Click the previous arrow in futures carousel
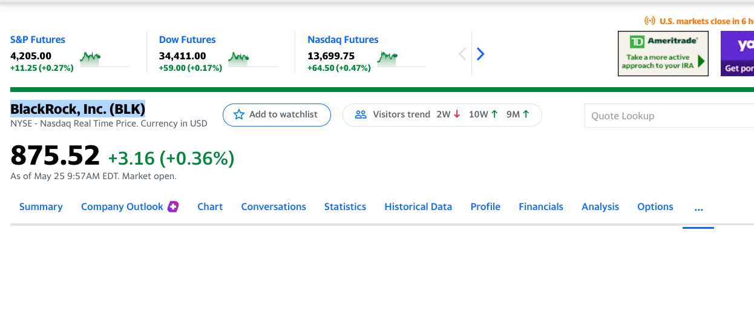754x319 pixels. click(x=462, y=54)
